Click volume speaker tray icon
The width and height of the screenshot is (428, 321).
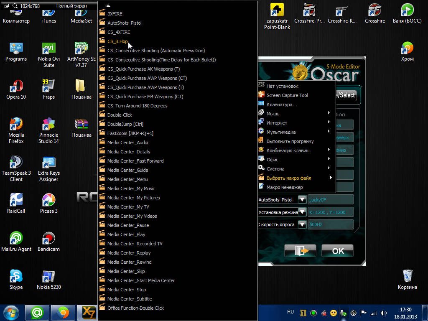[384, 313]
